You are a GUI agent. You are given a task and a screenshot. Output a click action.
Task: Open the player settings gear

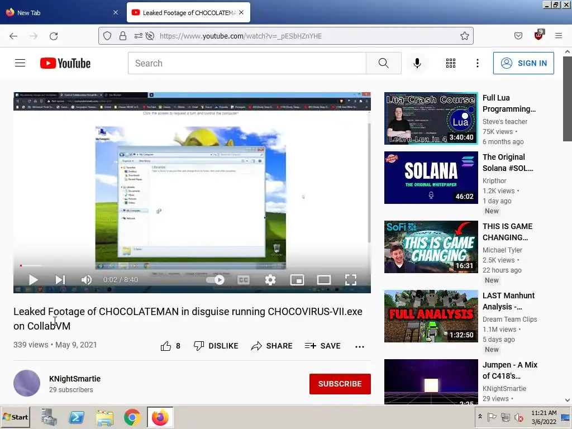[270, 280]
